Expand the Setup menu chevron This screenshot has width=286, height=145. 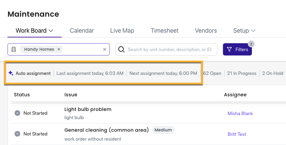click(x=253, y=31)
